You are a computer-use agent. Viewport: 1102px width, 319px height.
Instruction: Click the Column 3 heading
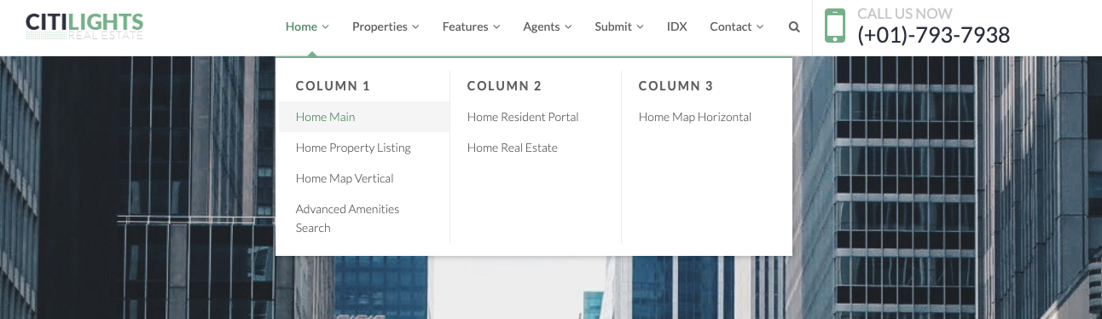tap(676, 86)
